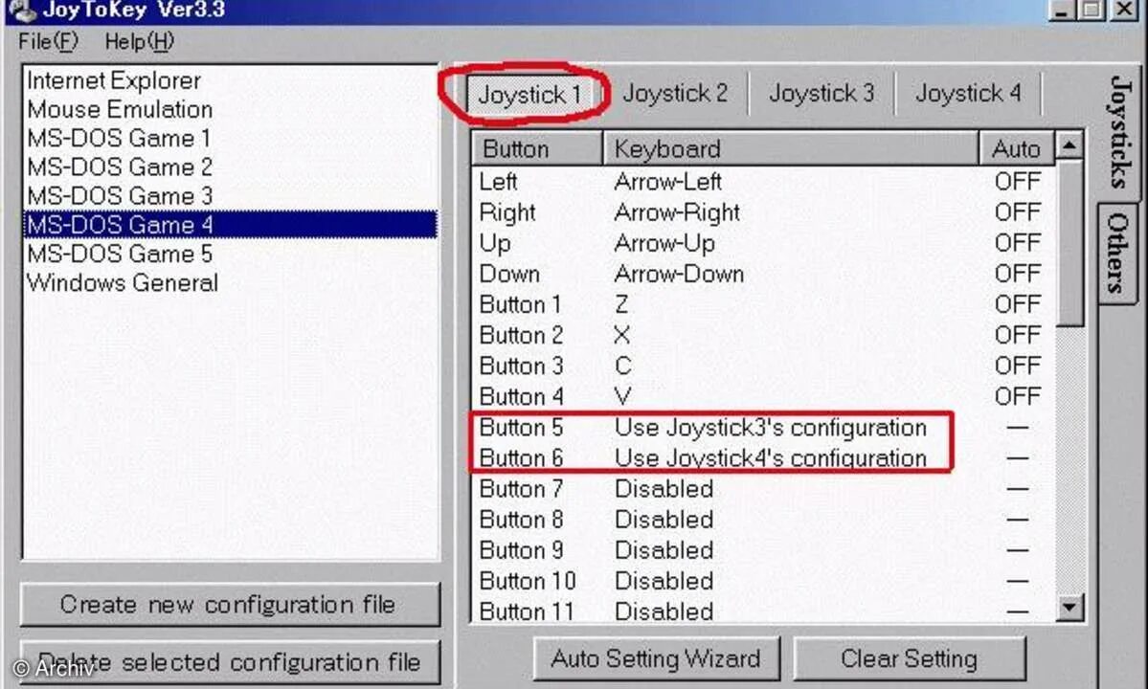Click the Auto column header

point(1016,148)
